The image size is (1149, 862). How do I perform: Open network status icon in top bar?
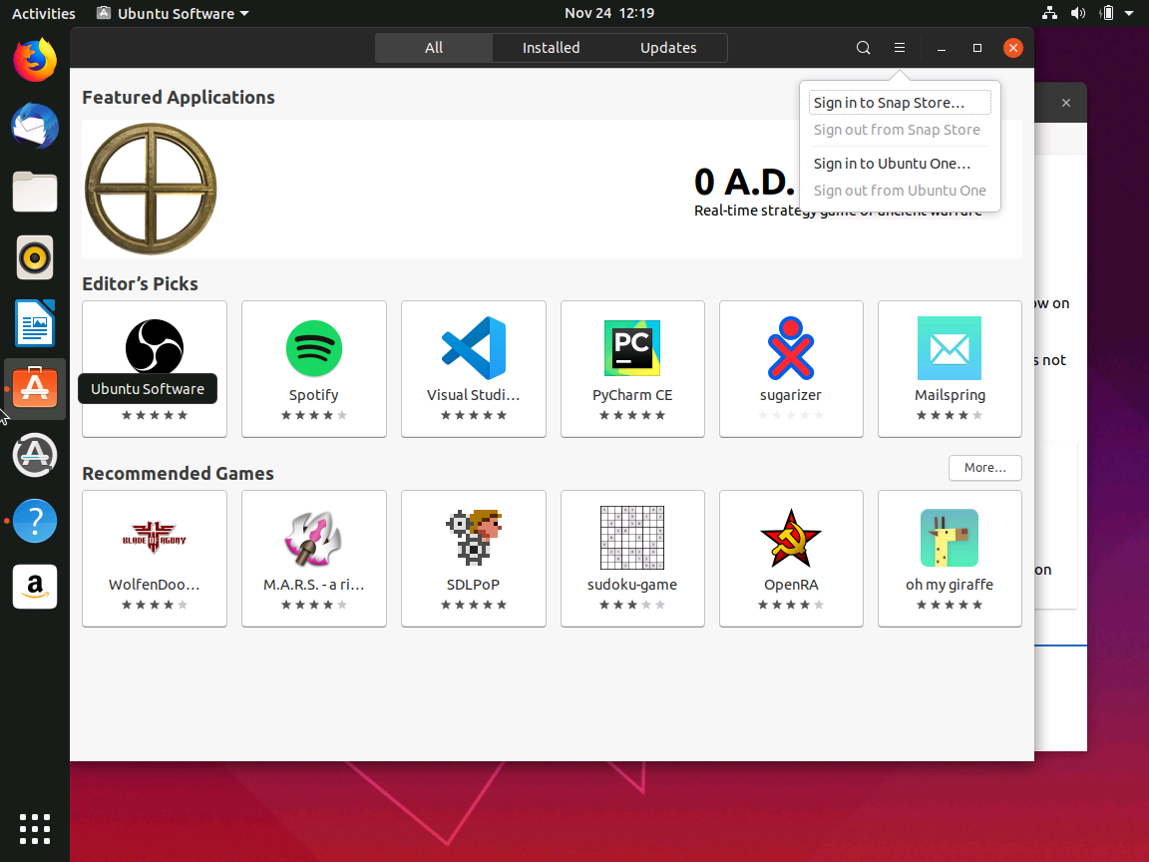[x=1049, y=12]
